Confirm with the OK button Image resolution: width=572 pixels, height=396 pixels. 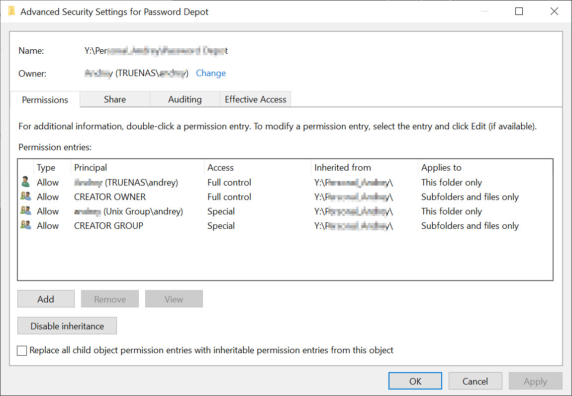[x=415, y=381]
